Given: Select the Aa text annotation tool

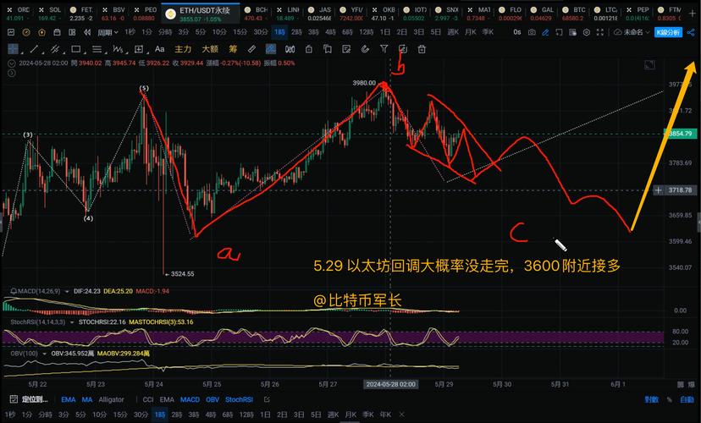Looking at the screenshot, I should (x=160, y=49).
